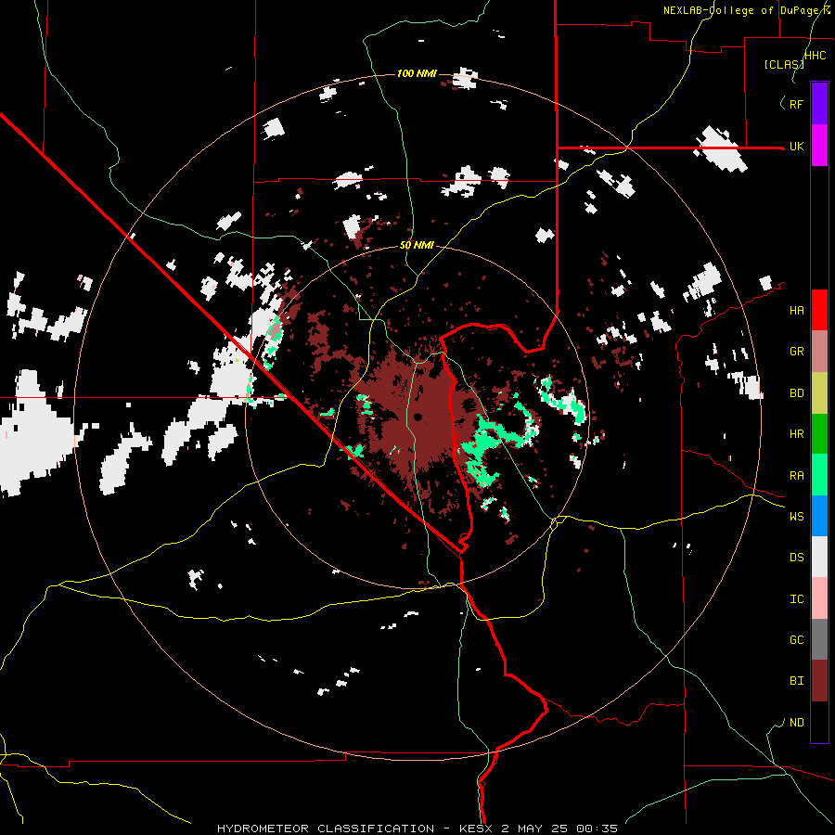835x835 pixels.
Task: Click the UK legend label
Action: click(x=796, y=146)
